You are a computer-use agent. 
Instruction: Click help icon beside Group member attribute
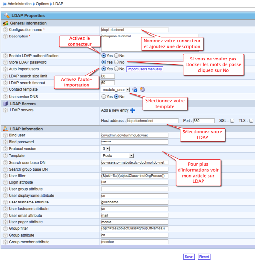[x=5, y=242]
